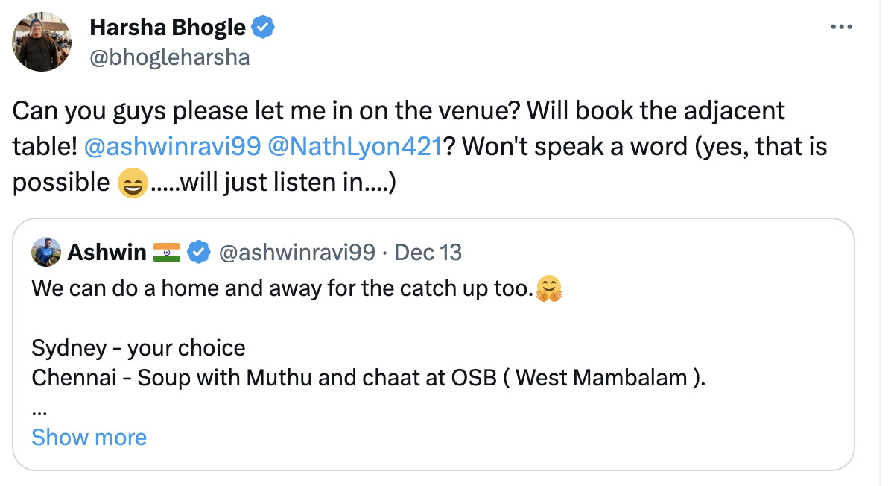
Task: Click the "Chennai - Soup with Muthu" line
Action: [x=368, y=378]
